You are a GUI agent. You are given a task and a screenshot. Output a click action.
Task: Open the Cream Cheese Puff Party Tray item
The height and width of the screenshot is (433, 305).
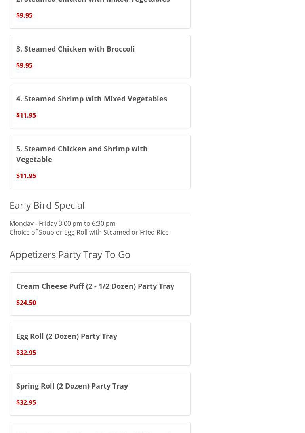[x=95, y=286]
